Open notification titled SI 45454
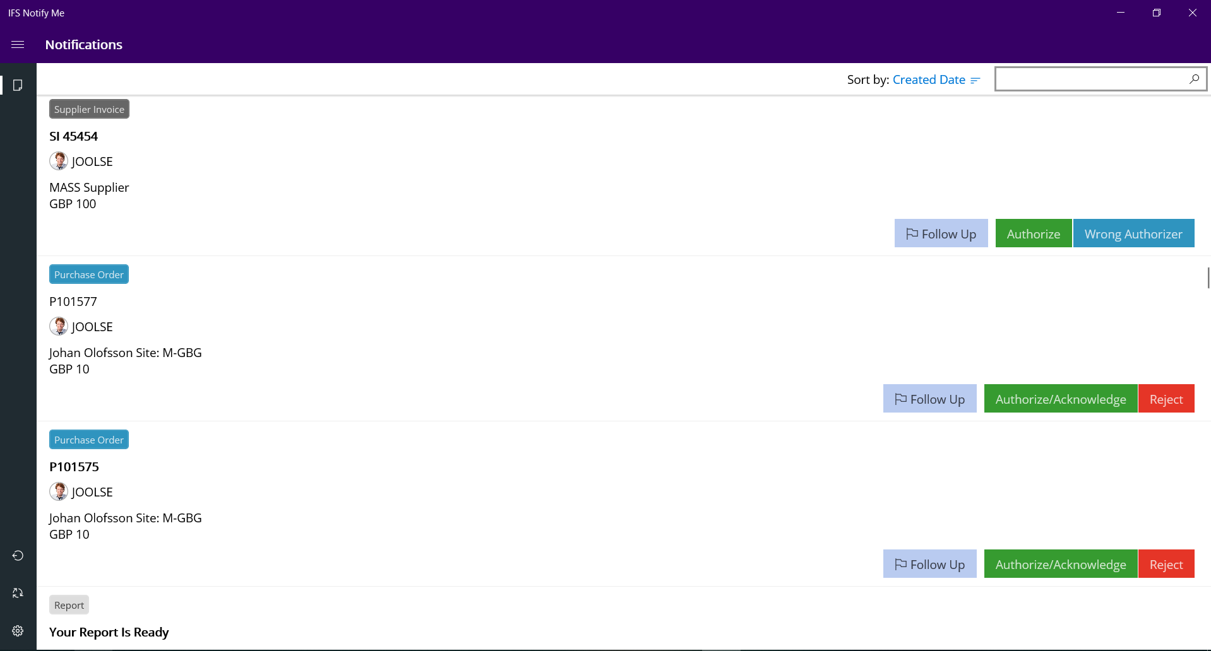Viewport: 1211px width, 651px height. coord(74,136)
